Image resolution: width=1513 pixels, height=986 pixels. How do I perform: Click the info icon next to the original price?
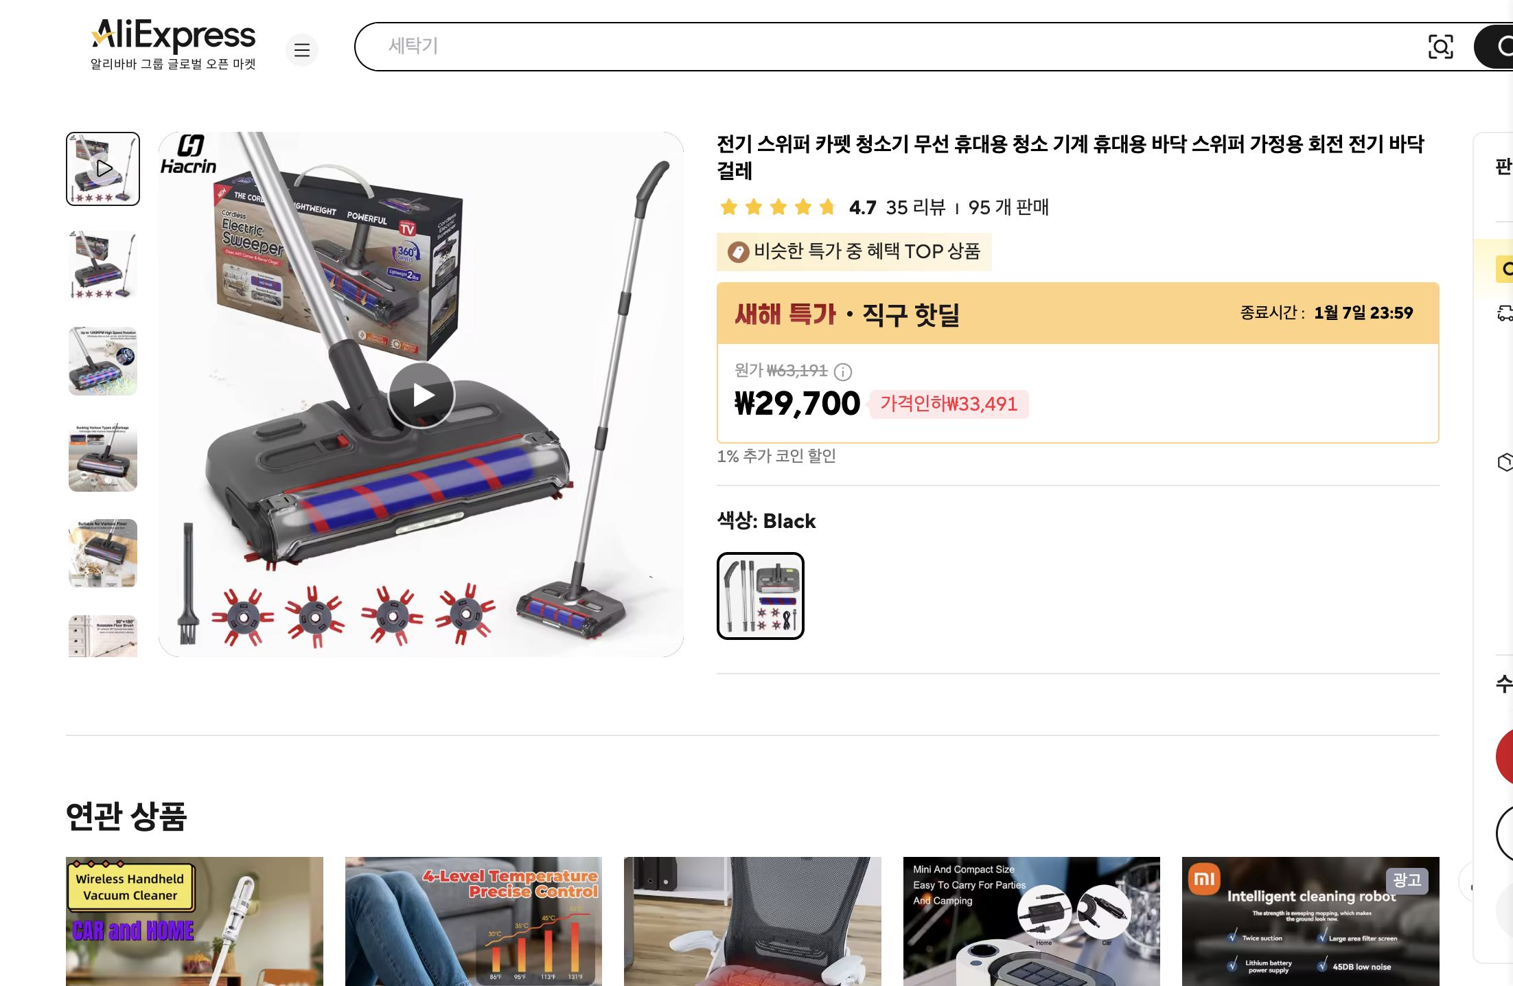843,374
